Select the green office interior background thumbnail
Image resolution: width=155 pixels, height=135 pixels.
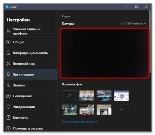(x=69, y=110)
